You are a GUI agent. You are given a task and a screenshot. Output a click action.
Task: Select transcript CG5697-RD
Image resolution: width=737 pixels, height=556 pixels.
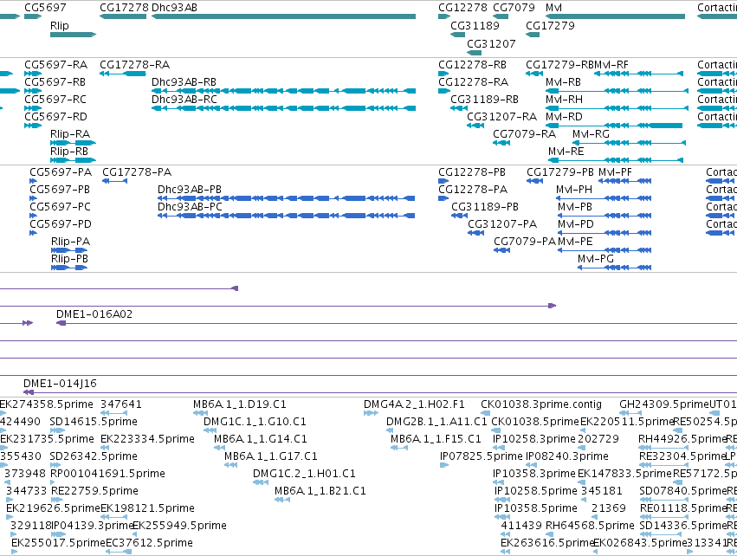pyautogui.click(x=33, y=126)
